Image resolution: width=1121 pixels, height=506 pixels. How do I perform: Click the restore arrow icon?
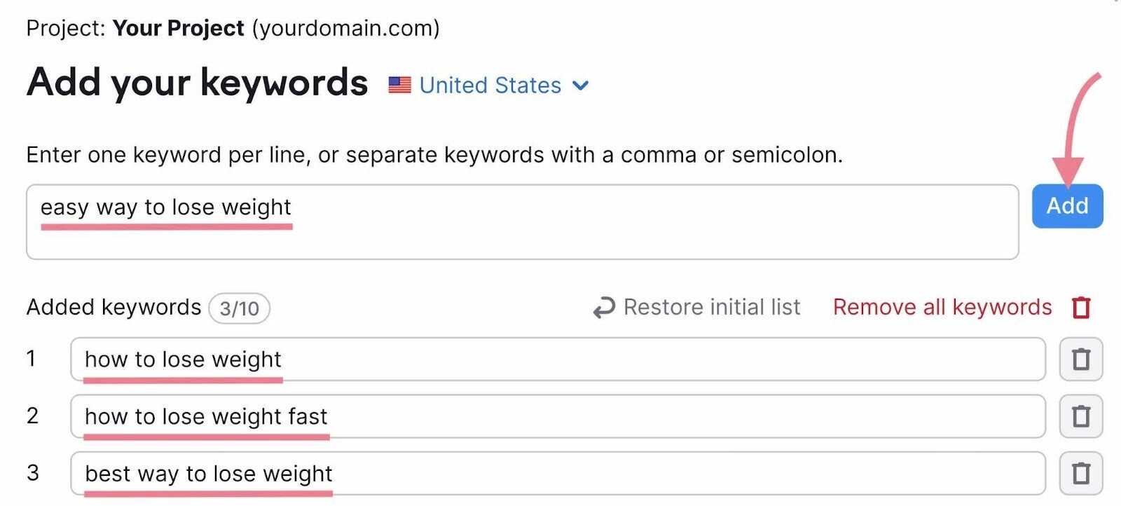[x=603, y=308]
